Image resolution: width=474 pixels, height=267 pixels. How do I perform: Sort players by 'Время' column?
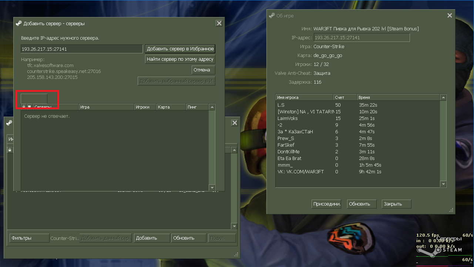[399, 97]
